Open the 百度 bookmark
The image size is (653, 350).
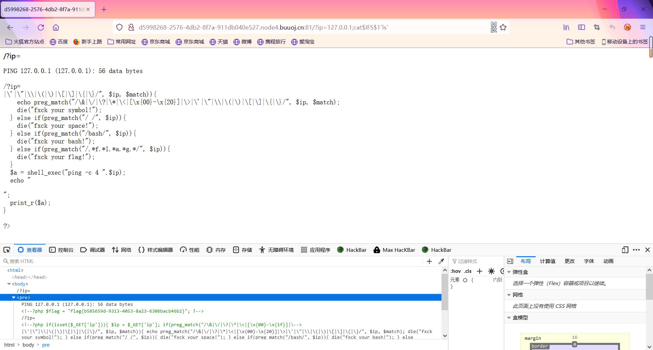point(59,42)
